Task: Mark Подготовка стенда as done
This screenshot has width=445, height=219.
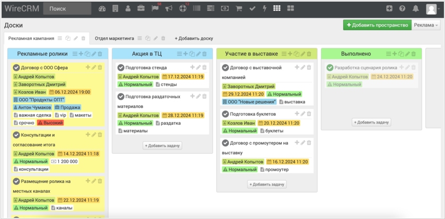Action: click(x=121, y=67)
